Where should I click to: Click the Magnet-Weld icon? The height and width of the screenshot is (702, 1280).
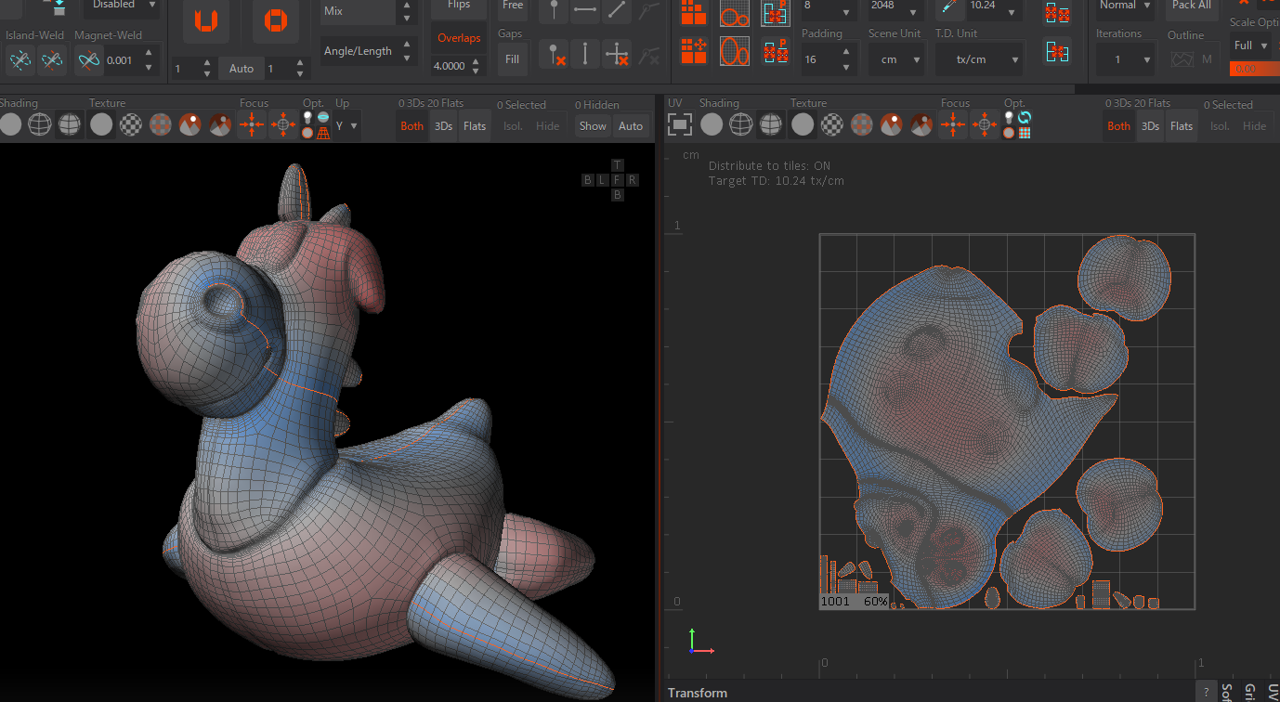click(x=88, y=61)
